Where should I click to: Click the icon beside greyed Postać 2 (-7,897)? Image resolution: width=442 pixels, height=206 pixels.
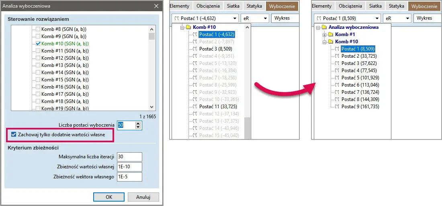195,42
